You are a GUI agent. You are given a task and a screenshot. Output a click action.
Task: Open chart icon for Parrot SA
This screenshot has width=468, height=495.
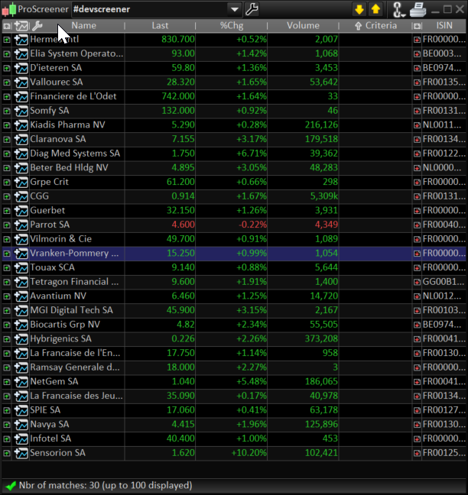click(x=21, y=225)
